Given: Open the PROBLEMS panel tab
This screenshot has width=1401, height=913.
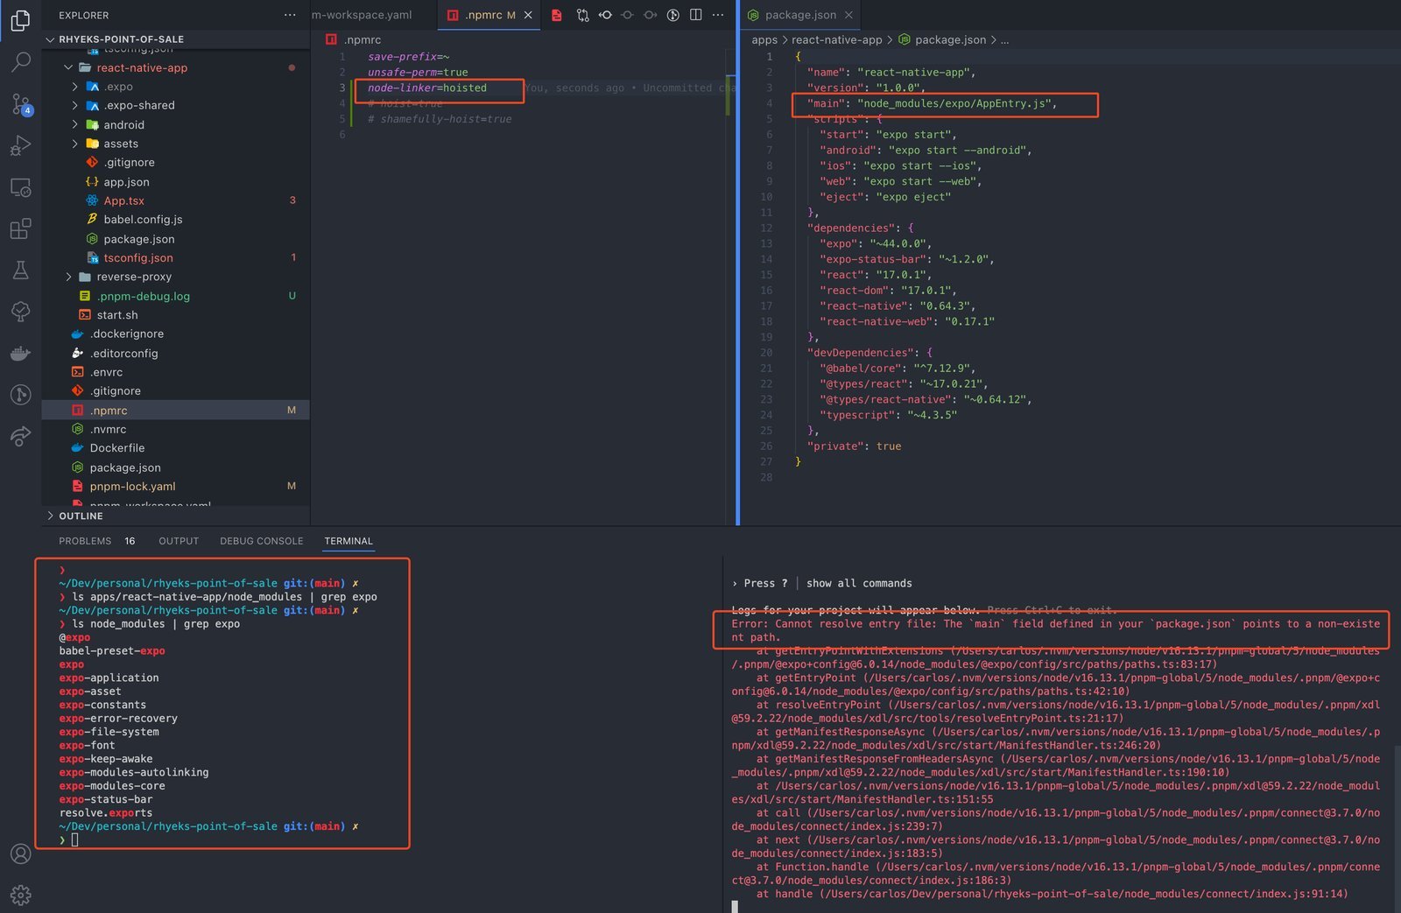Looking at the screenshot, I should [x=85, y=541].
